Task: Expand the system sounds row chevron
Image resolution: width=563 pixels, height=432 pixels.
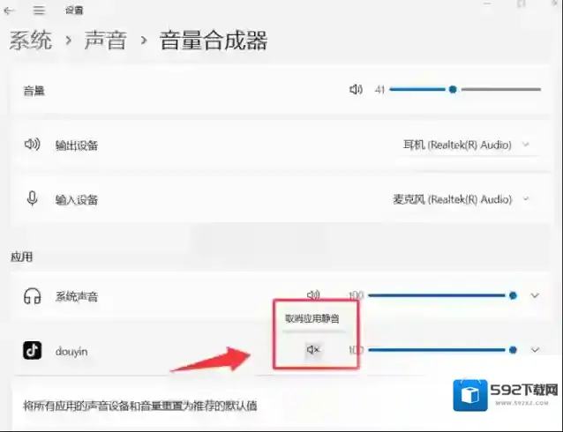Action: pos(535,296)
